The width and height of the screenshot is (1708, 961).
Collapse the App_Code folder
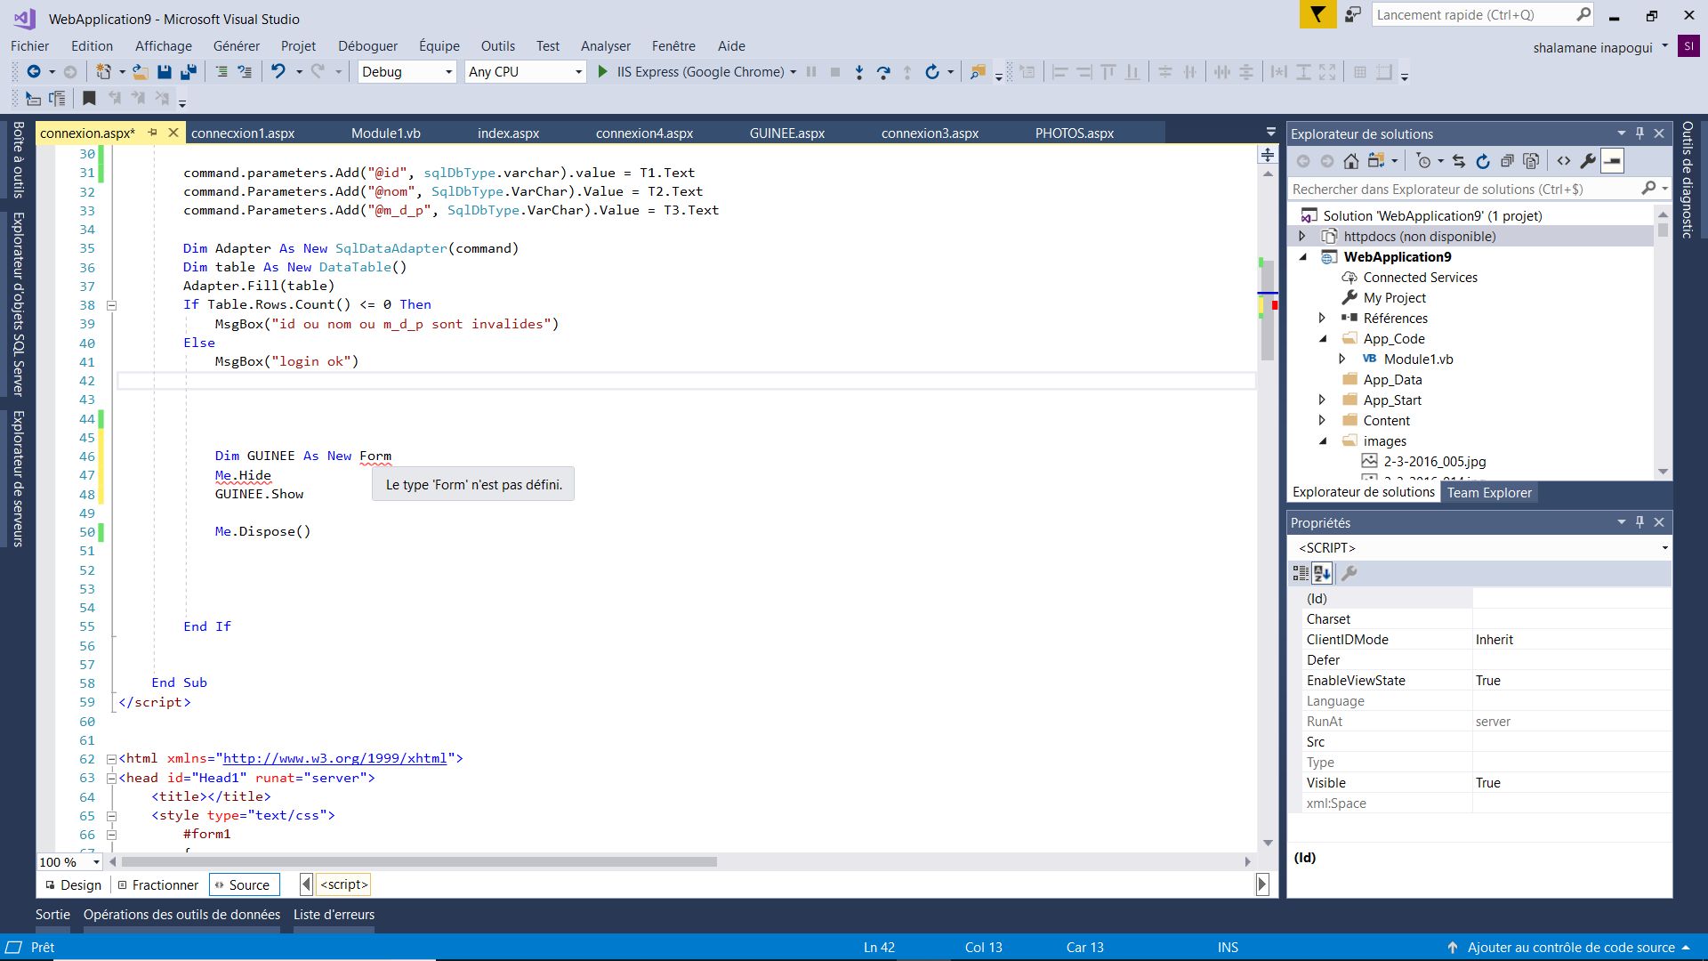pyautogui.click(x=1322, y=339)
